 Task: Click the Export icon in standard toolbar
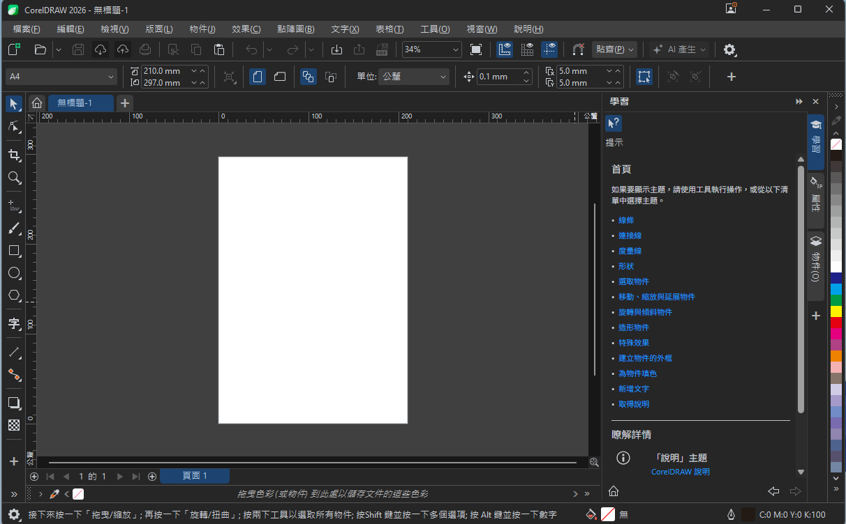pyautogui.click(x=359, y=49)
